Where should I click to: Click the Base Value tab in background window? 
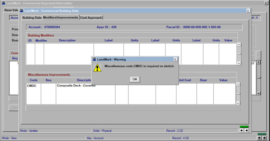tap(11, 10)
